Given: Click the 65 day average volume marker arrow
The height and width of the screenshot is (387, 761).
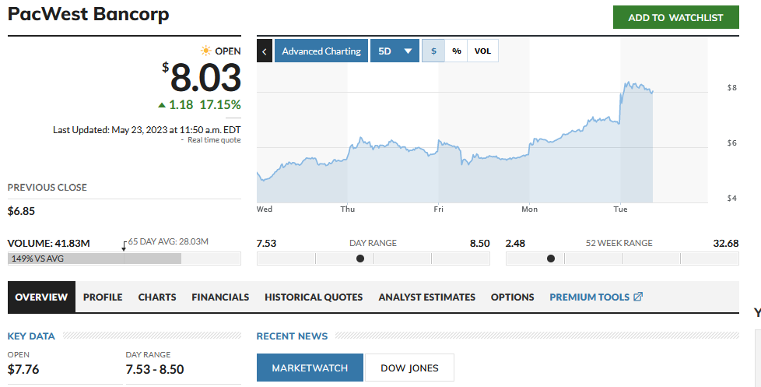Looking at the screenshot, I should [x=124, y=246].
